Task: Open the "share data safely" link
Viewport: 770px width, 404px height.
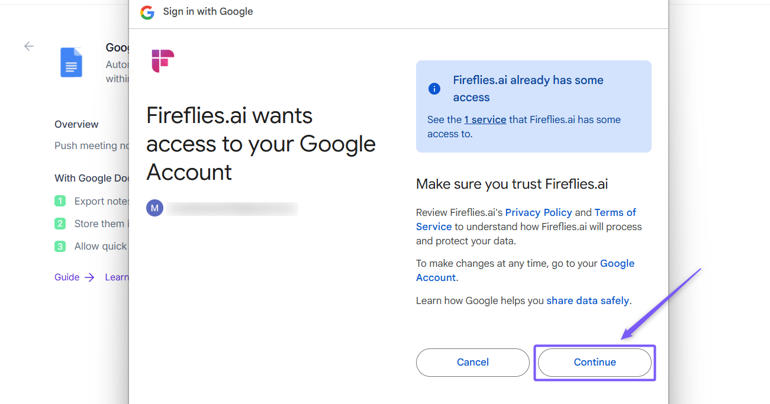Action: coord(587,300)
